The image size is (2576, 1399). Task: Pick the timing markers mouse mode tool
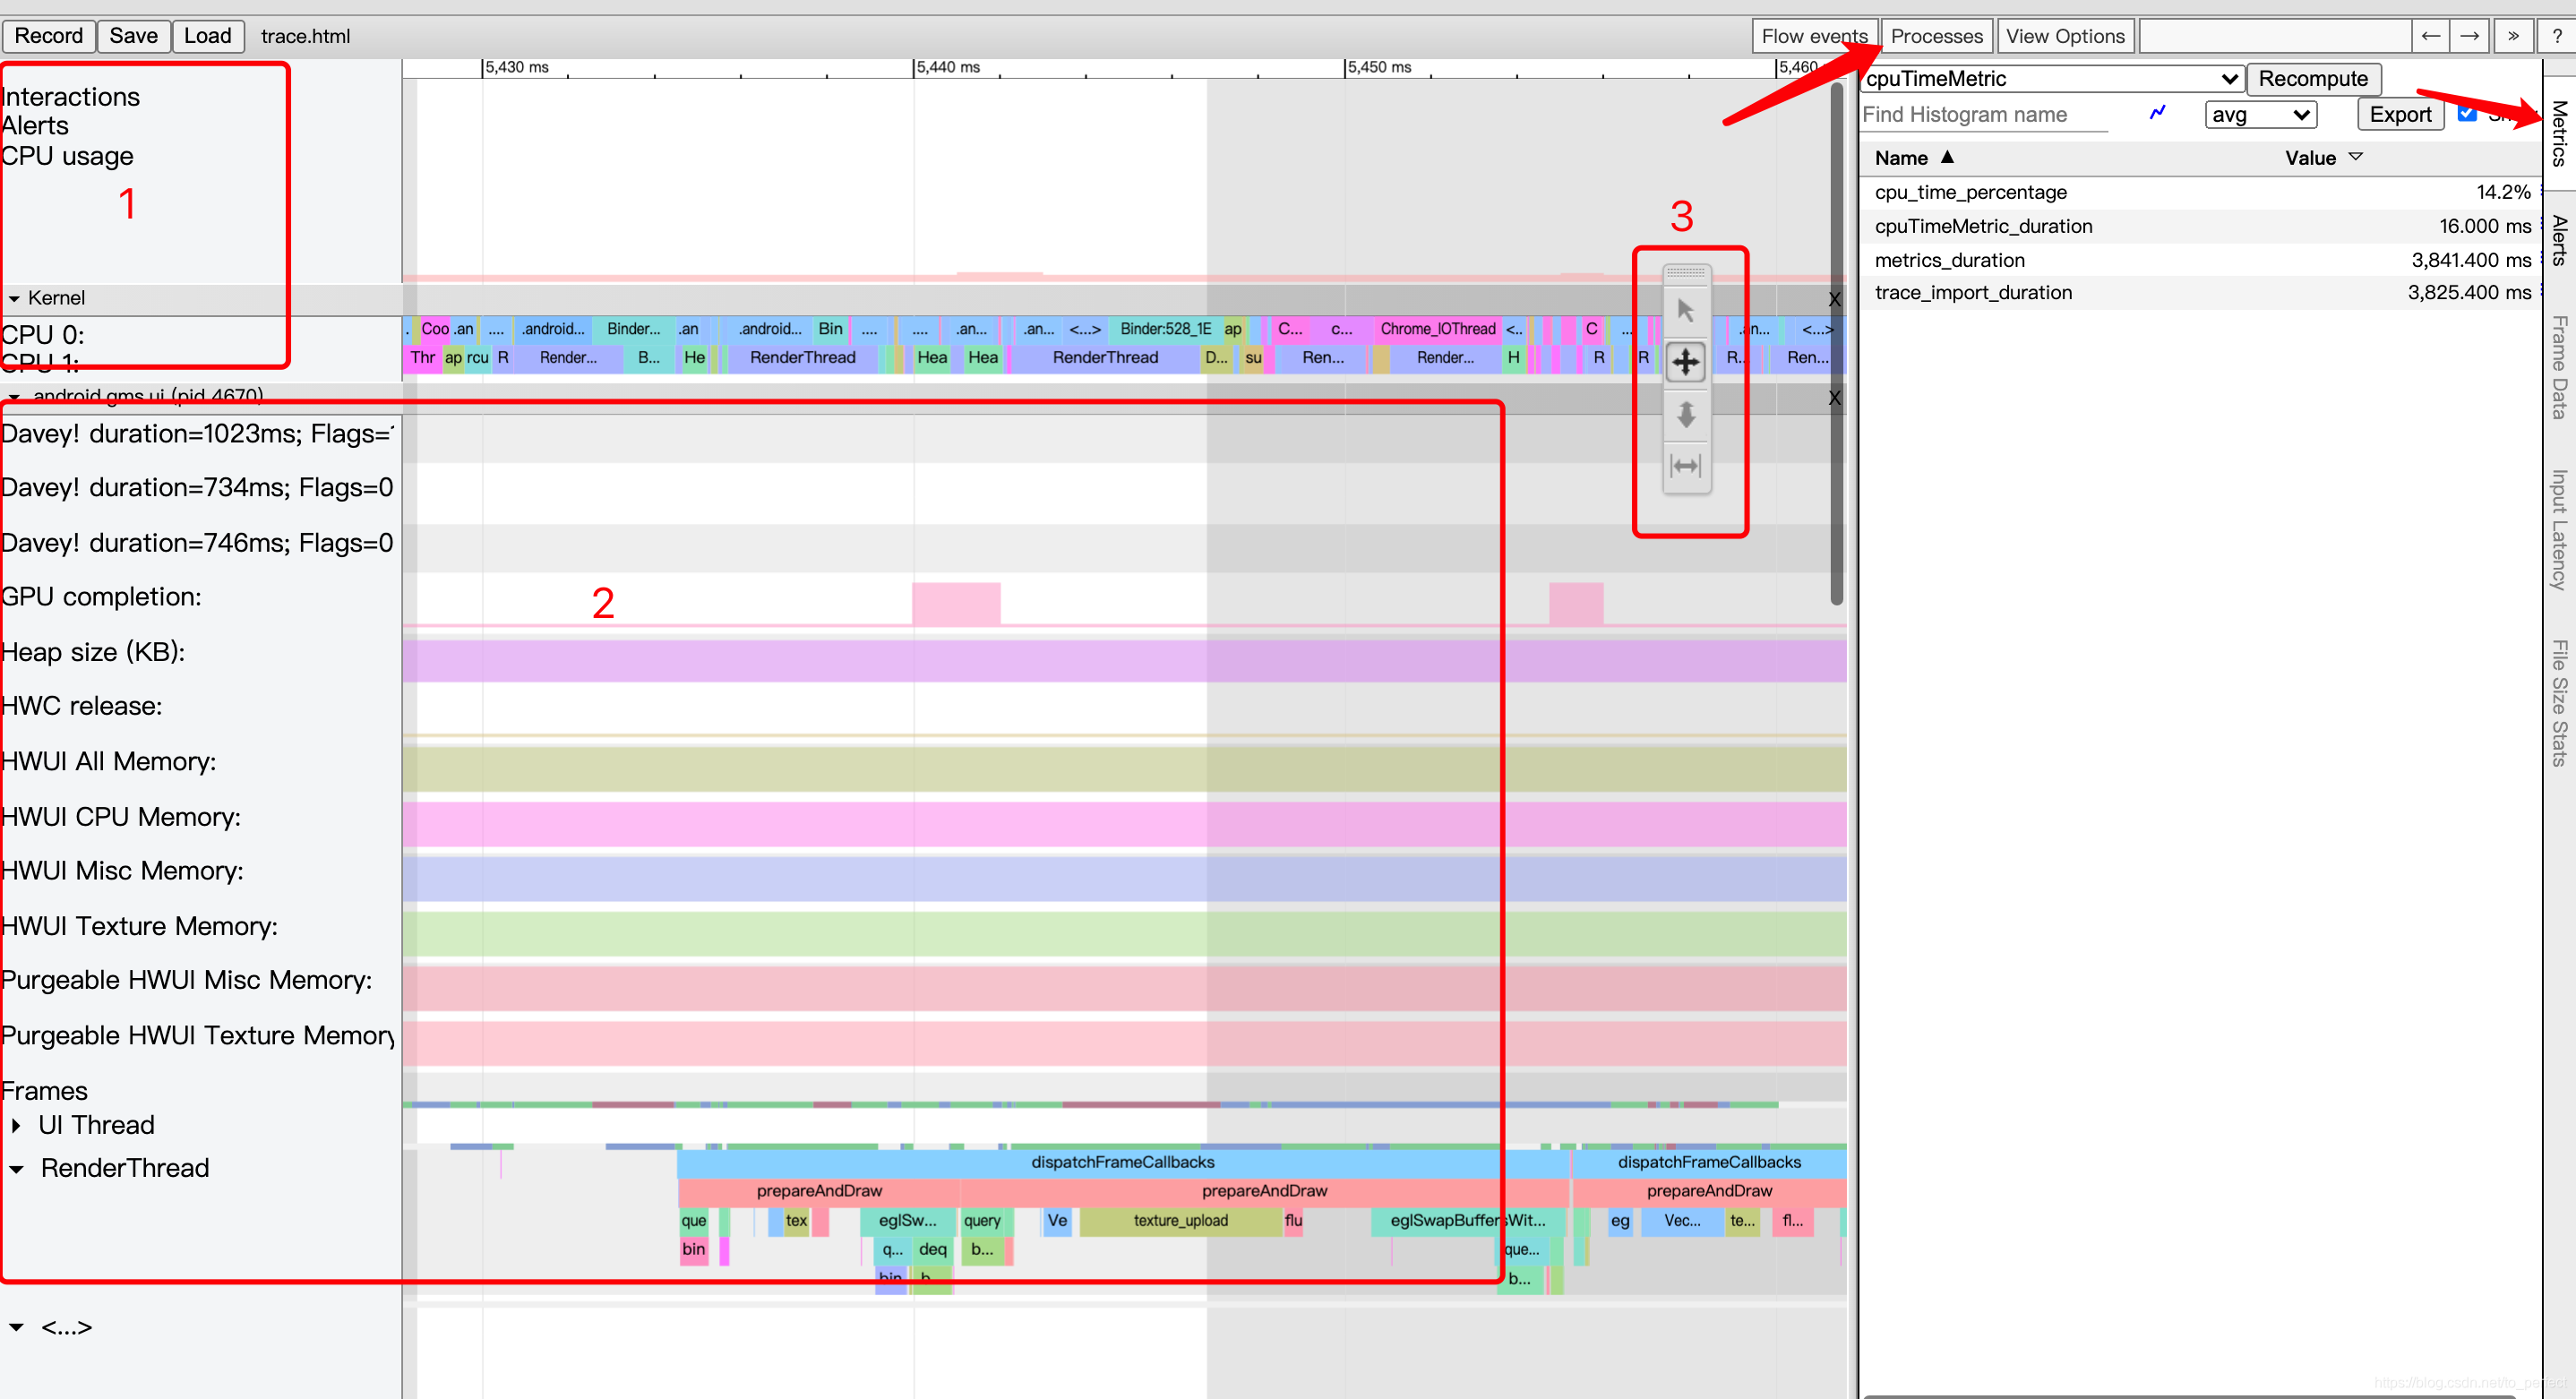tap(1685, 466)
